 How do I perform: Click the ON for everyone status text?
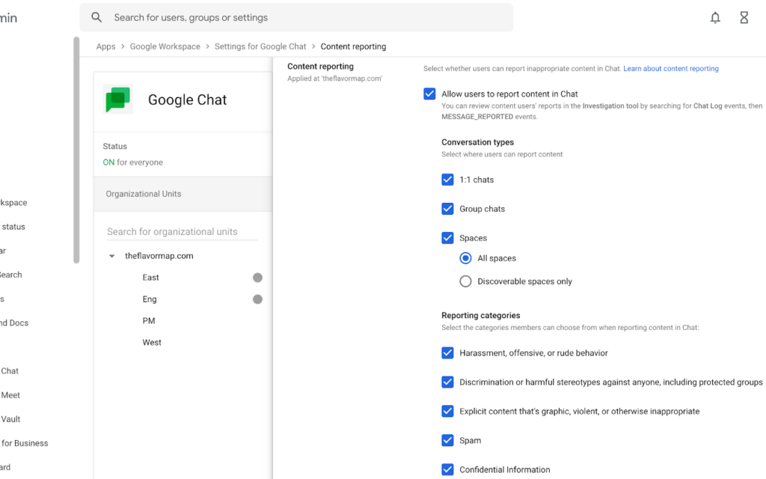pyautogui.click(x=133, y=163)
